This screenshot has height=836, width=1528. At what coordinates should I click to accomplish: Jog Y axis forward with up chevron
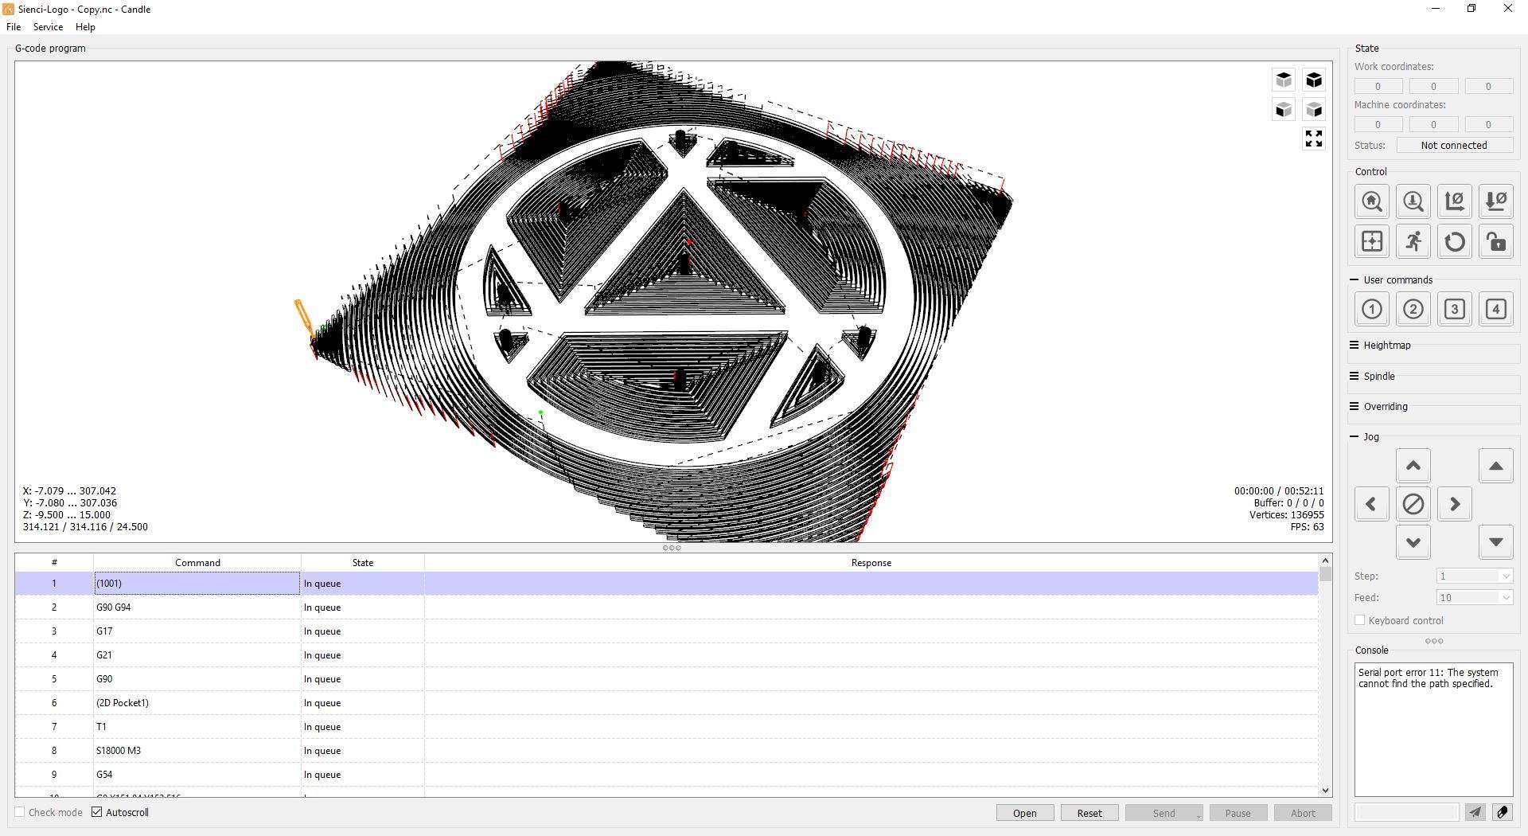[1413, 466]
